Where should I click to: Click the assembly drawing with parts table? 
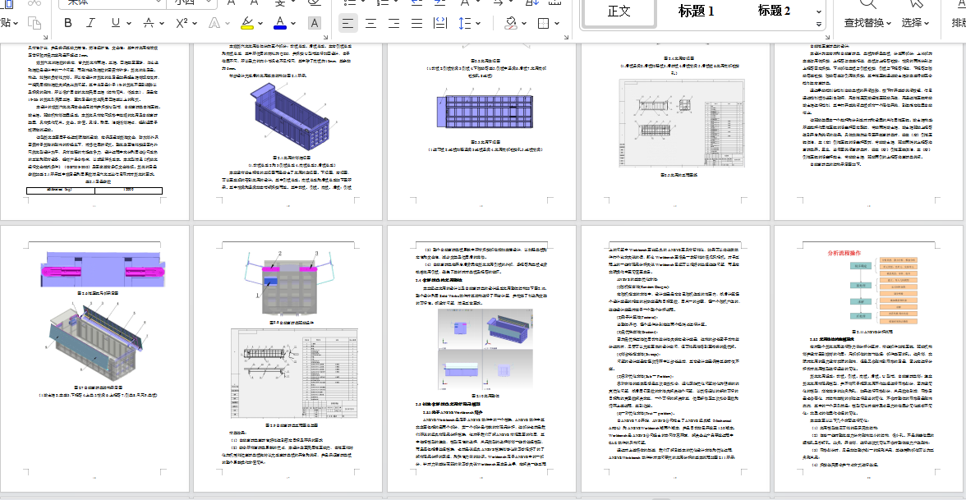[x=294, y=373]
